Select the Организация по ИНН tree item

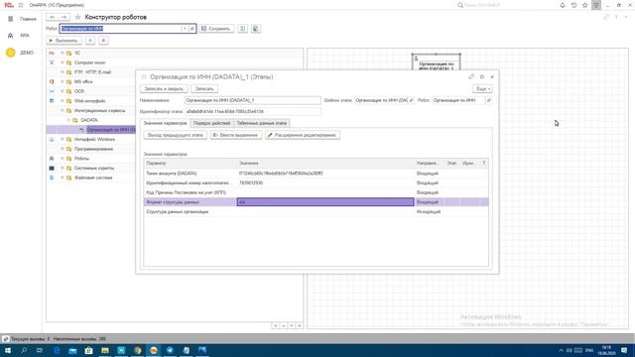click(x=111, y=130)
